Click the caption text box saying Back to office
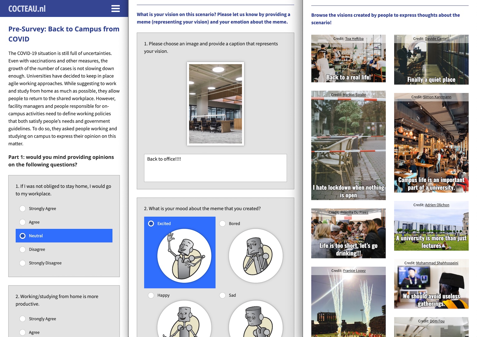477x337 pixels. 215,168
